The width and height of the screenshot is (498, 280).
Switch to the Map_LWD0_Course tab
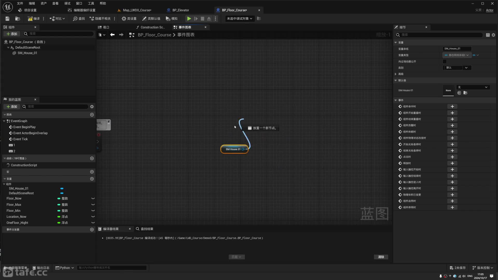point(137,10)
